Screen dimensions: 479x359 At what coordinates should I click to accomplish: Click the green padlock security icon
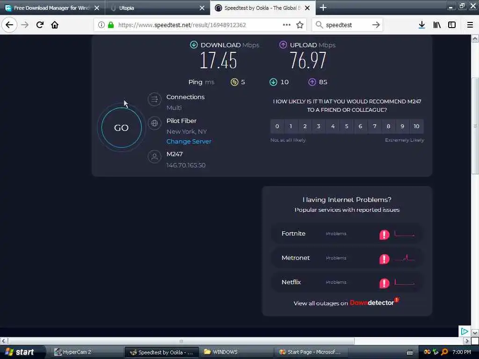coord(111,25)
